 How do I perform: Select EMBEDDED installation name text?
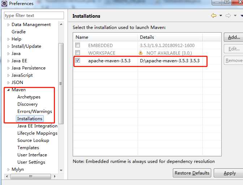(101, 46)
